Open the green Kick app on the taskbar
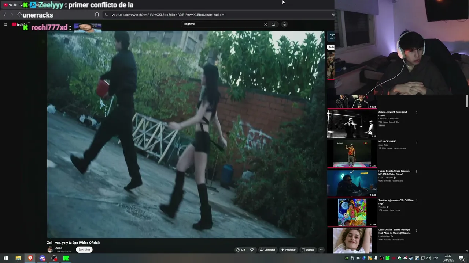 (x=66, y=258)
